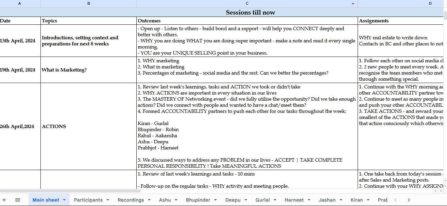447x206 pixels.
Task: Select column A header
Action: click(20, 4)
